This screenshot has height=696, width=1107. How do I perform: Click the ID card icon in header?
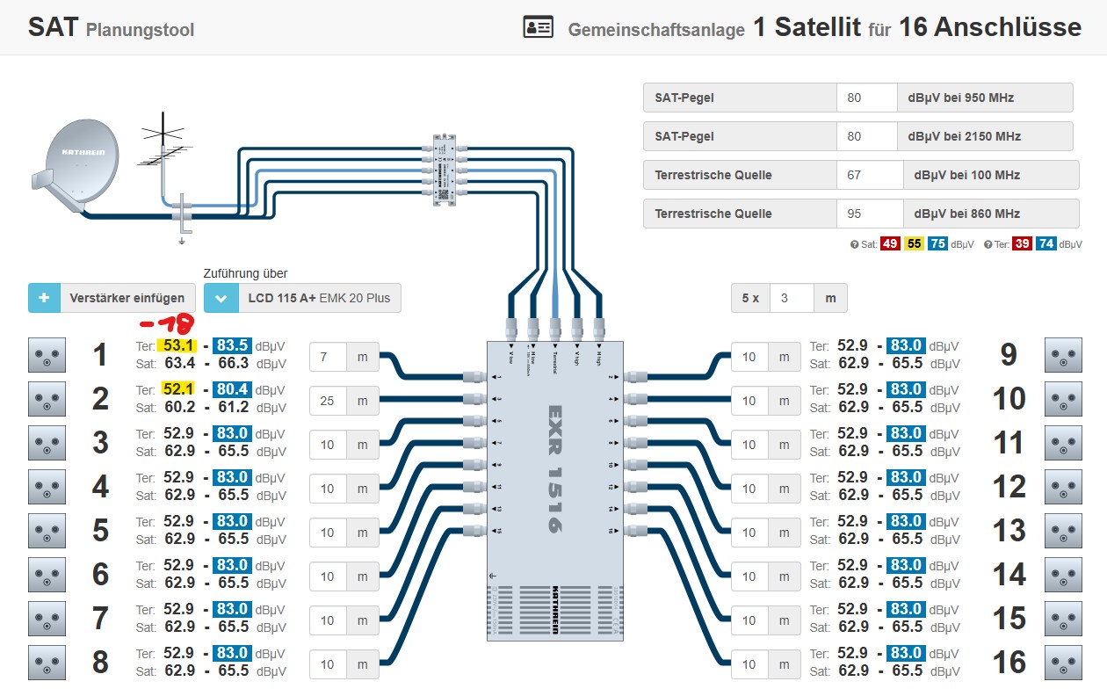(538, 27)
